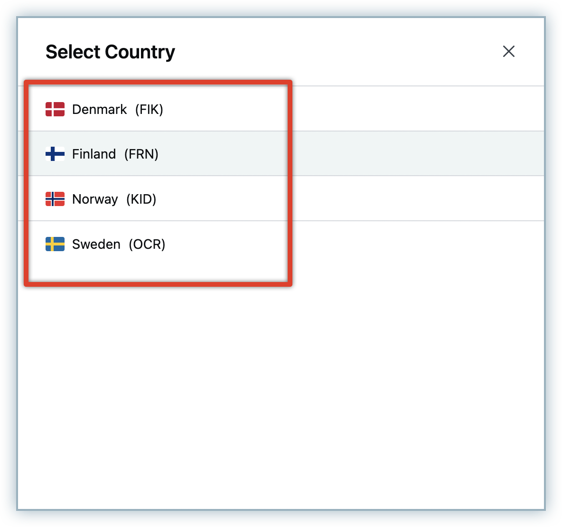Click blank dialog area below country list
This screenshot has width=562, height=527.
[280, 389]
